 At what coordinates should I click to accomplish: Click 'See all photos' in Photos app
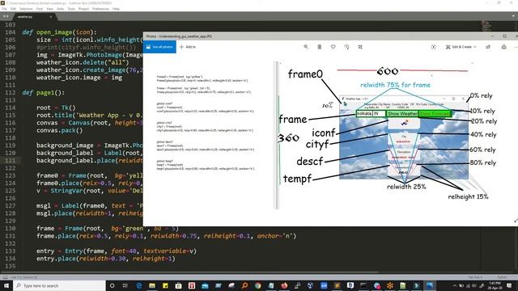click(159, 47)
